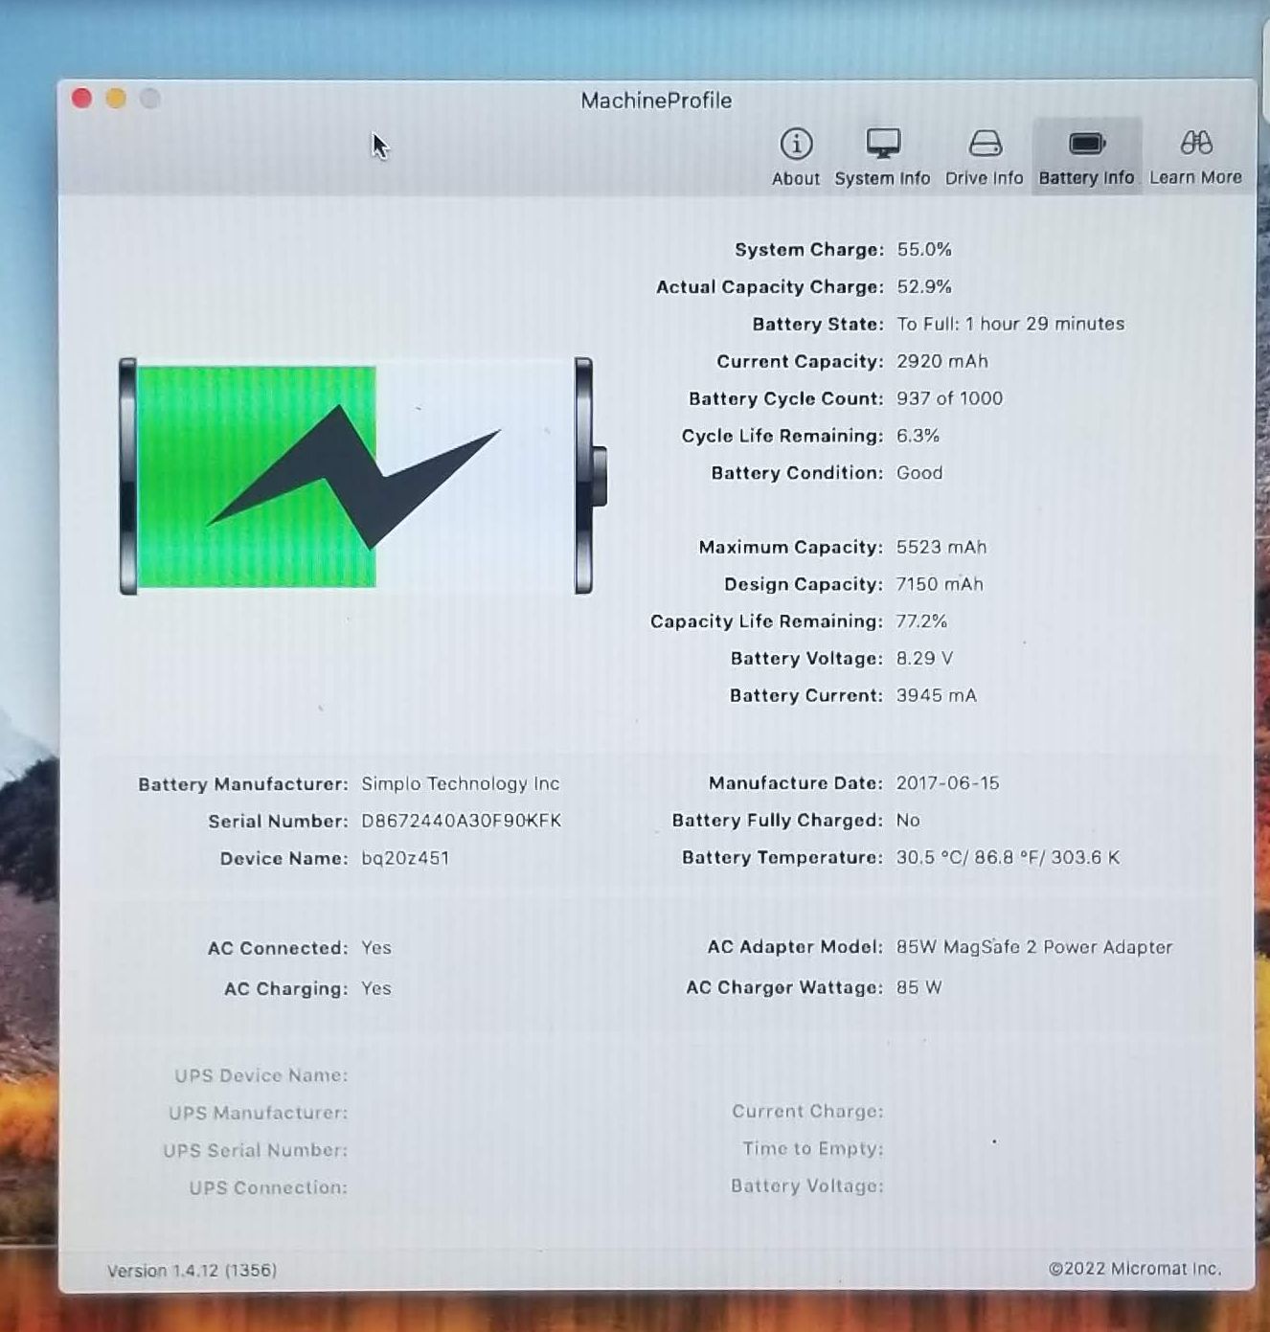Close the MachineProfile window
The height and width of the screenshot is (1332, 1270).
coord(81,99)
